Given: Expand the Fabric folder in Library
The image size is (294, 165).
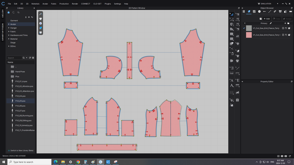Looking at the screenshot, I should [x=9, y=31].
